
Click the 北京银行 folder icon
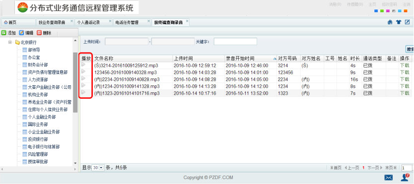tap(18, 42)
